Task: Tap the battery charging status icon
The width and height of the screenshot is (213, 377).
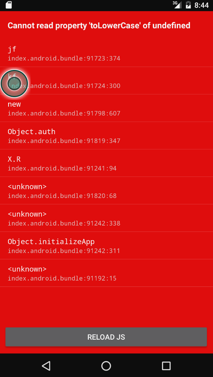Action: 188,5
